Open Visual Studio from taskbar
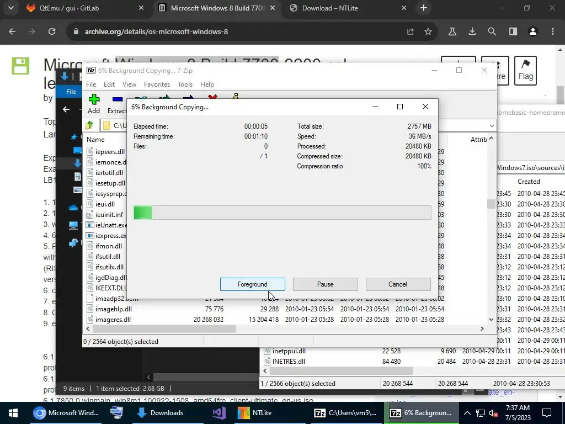The width and height of the screenshot is (565, 424). click(x=218, y=413)
